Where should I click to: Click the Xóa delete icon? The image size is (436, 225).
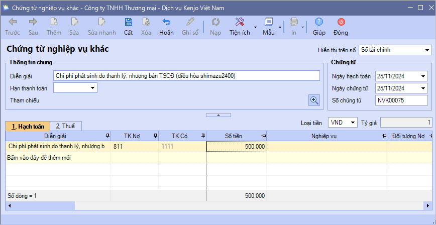[146, 22]
